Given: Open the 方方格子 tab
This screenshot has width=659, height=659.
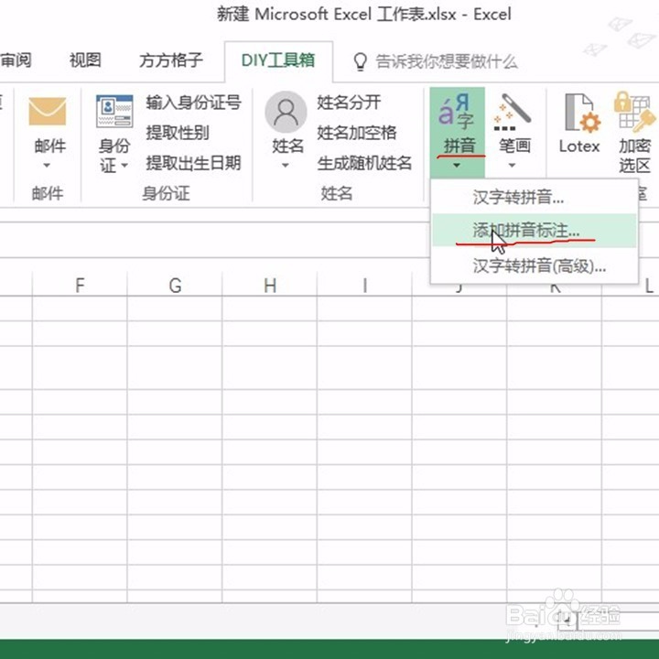Looking at the screenshot, I should coord(171,60).
